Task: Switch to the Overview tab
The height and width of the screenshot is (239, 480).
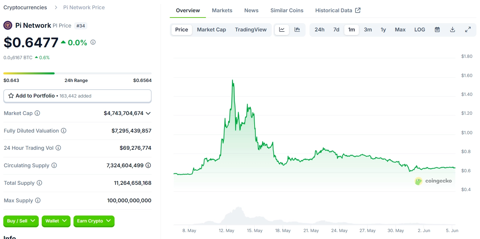Action: point(188,10)
